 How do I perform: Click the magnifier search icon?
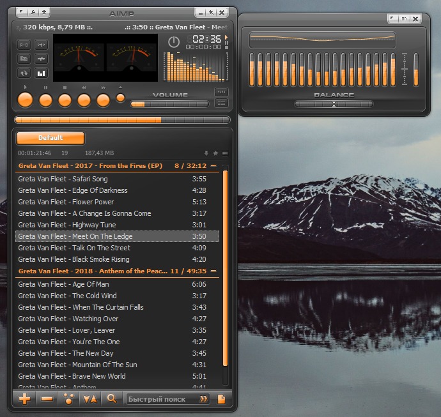pyautogui.click(x=112, y=399)
